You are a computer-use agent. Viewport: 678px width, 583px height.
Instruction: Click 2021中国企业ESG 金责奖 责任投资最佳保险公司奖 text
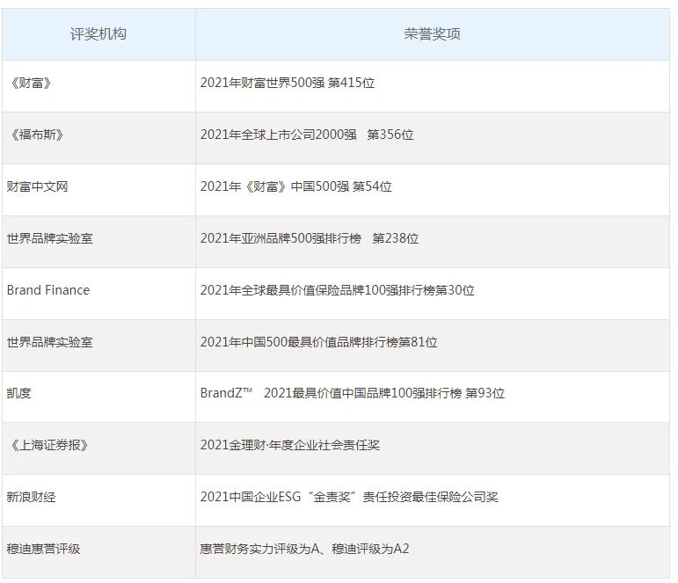(349, 497)
